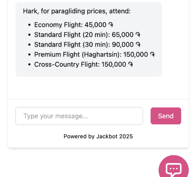
Task: Click the 'Hark, for paragliding prices, attend:' heading
Action: pos(77,11)
